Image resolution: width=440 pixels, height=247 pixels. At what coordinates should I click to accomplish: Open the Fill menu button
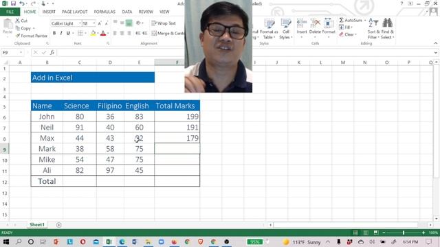click(x=345, y=27)
